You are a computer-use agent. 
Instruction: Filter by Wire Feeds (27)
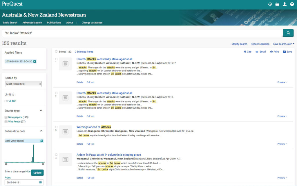tap(17, 122)
